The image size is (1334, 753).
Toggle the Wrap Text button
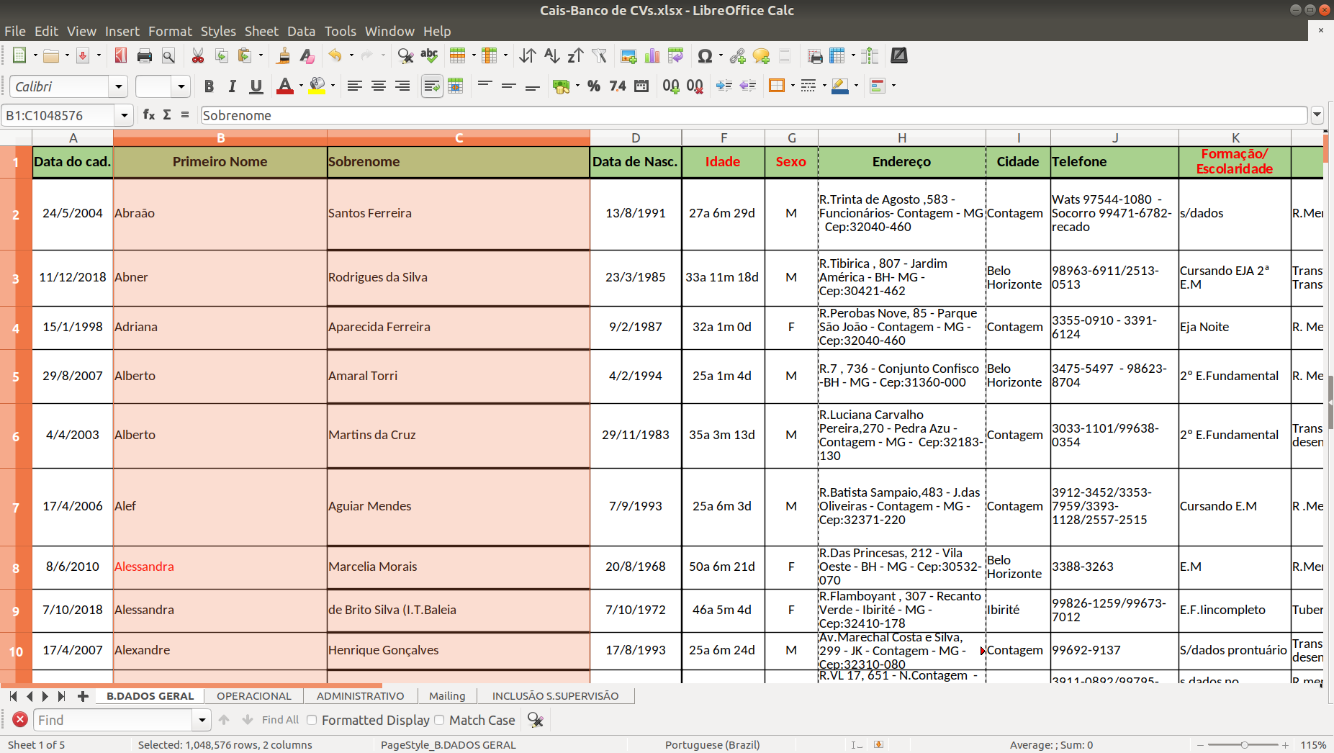click(x=431, y=86)
